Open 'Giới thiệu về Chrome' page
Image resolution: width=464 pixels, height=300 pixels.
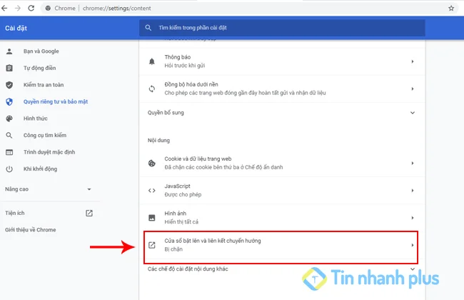pyautogui.click(x=31, y=230)
